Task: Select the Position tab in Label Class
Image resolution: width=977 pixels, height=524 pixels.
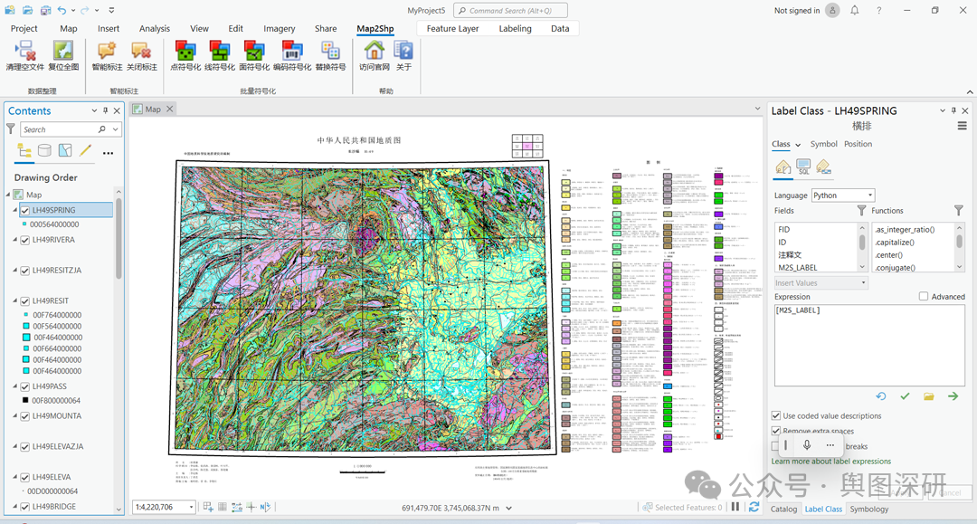Action: click(858, 144)
